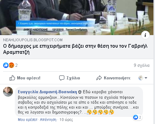Click Απάντηση to reply to comment
Viewport: 155px width, 124px height.
point(48,120)
